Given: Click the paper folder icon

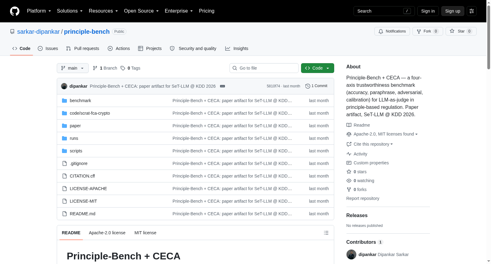Looking at the screenshot, I should coord(64,126).
